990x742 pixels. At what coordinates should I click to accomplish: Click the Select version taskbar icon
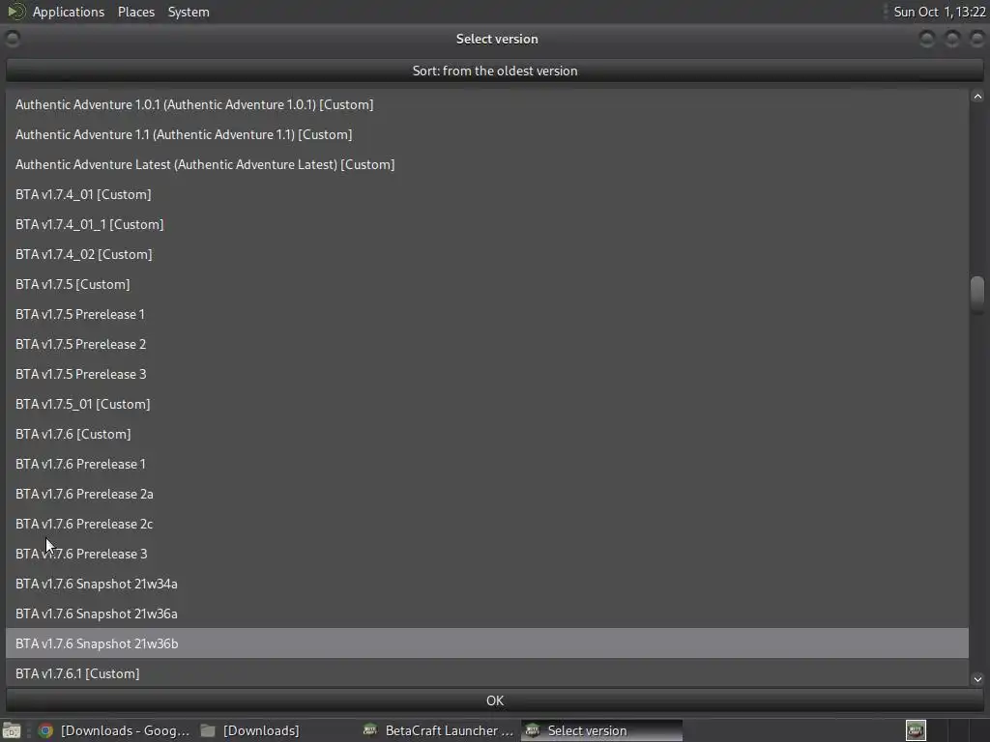pos(533,730)
